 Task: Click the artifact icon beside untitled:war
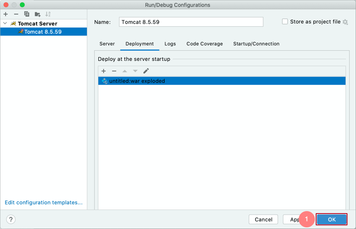(105, 81)
